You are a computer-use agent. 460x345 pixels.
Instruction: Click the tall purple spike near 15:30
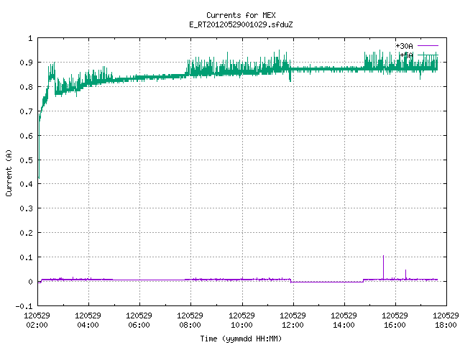click(383, 267)
